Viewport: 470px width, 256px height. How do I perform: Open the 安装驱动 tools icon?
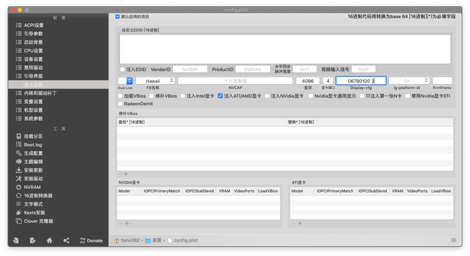tap(19, 179)
